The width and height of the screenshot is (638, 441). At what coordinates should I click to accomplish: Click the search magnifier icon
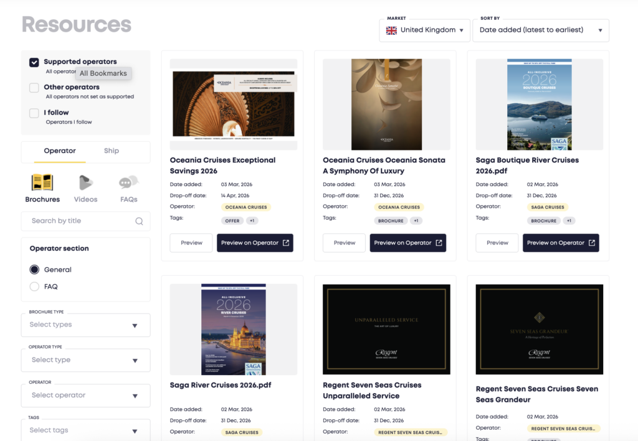point(139,221)
